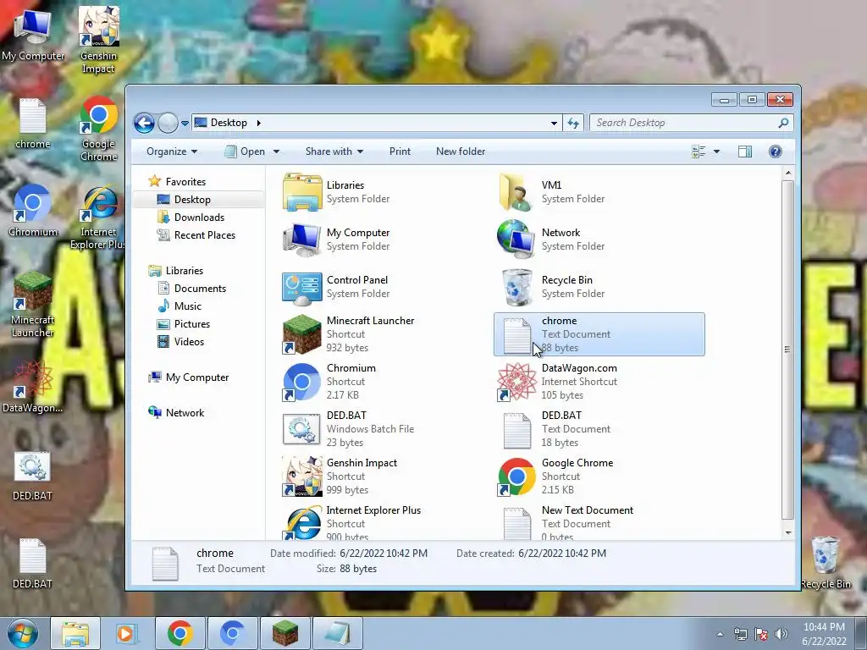867x650 pixels.
Task: Open Music library in sidebar
Action: click(x=179, y=306)
